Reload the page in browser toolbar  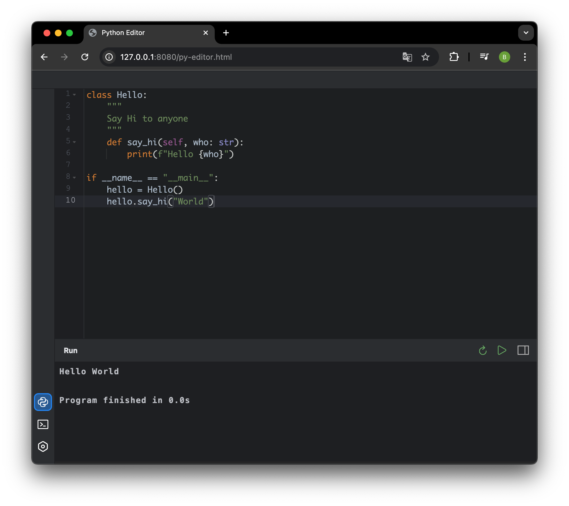tap(85, 57)
